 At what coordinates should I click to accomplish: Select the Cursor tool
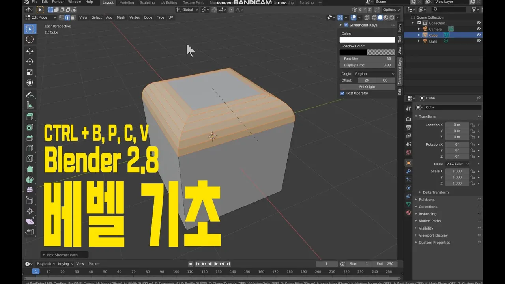point(30,39)
